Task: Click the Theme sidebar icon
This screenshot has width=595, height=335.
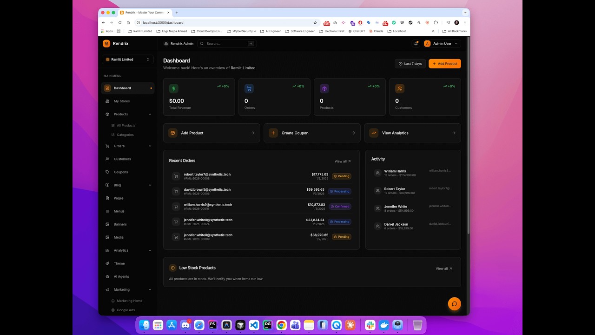Action: [107, 263]
